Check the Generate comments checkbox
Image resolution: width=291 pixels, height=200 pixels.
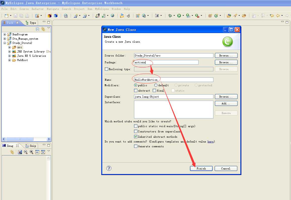coord(136,146)
